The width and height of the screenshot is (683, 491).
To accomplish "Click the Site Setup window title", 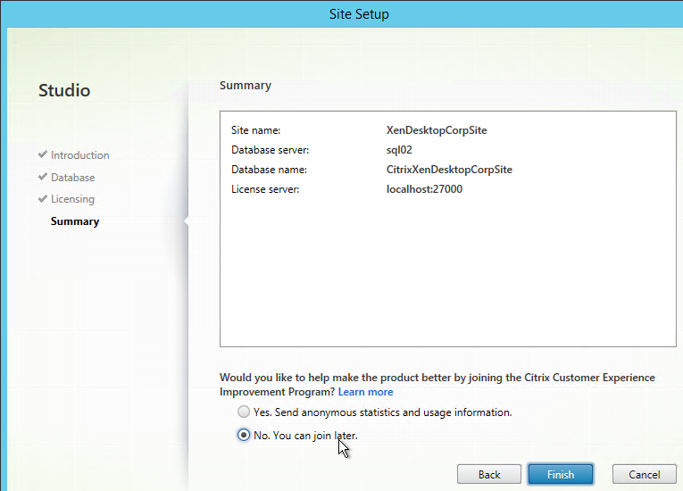I will [x=359, y=14].
